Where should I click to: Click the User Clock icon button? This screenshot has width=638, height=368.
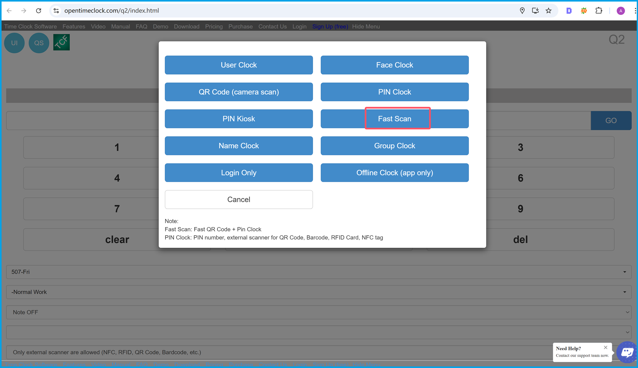click(x=238, y=65)
